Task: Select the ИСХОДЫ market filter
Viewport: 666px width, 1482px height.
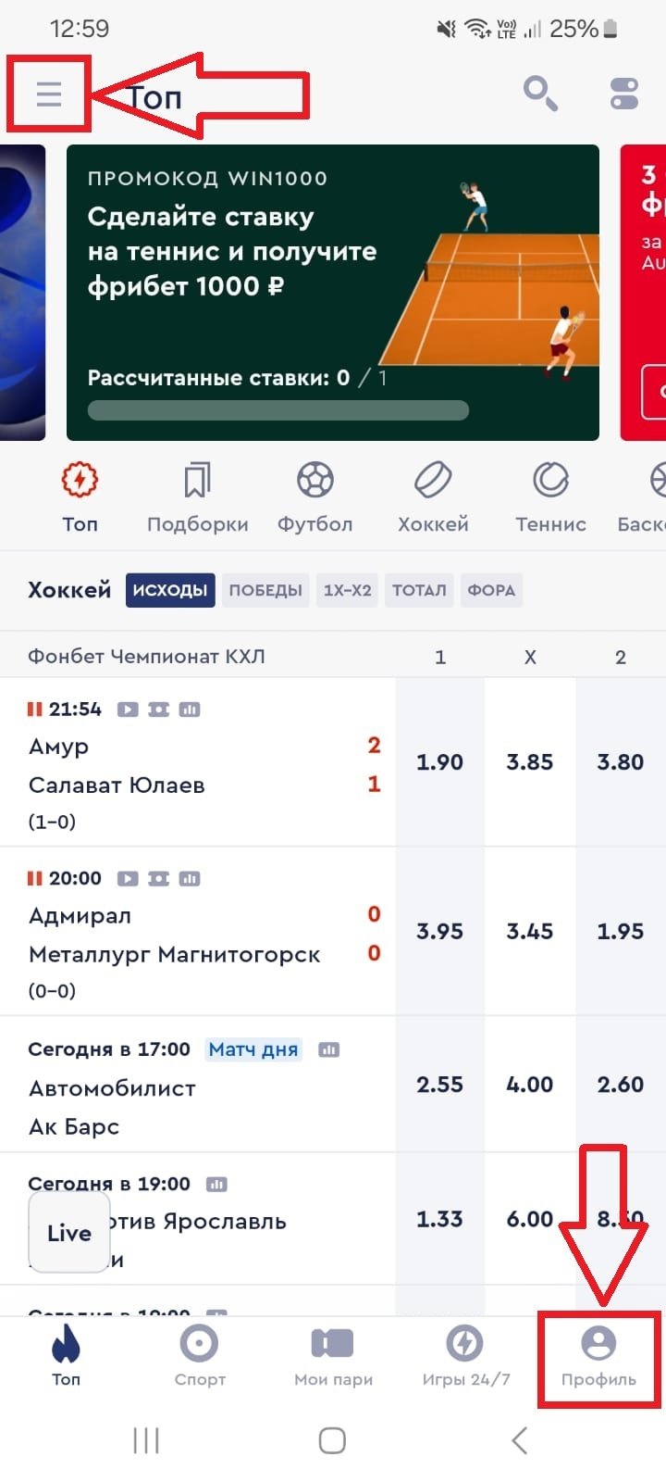Action: pos(170,590)
